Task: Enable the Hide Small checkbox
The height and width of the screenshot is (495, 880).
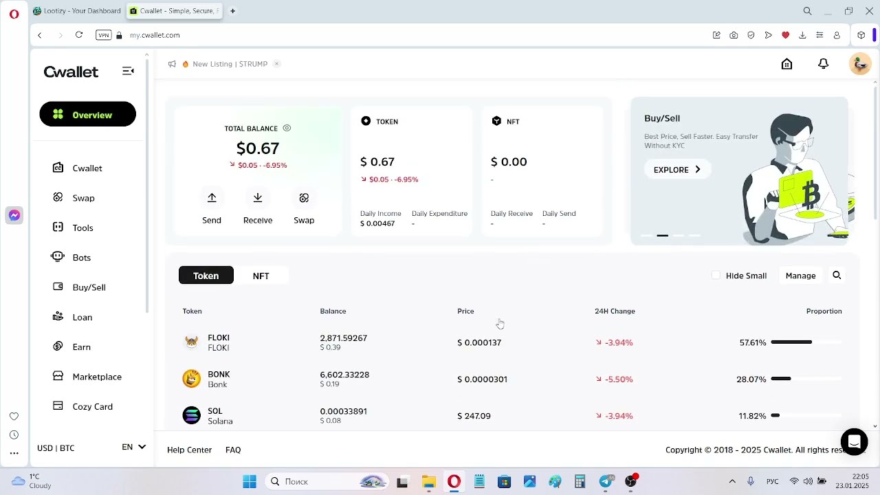Action: (x=716, y=275)
